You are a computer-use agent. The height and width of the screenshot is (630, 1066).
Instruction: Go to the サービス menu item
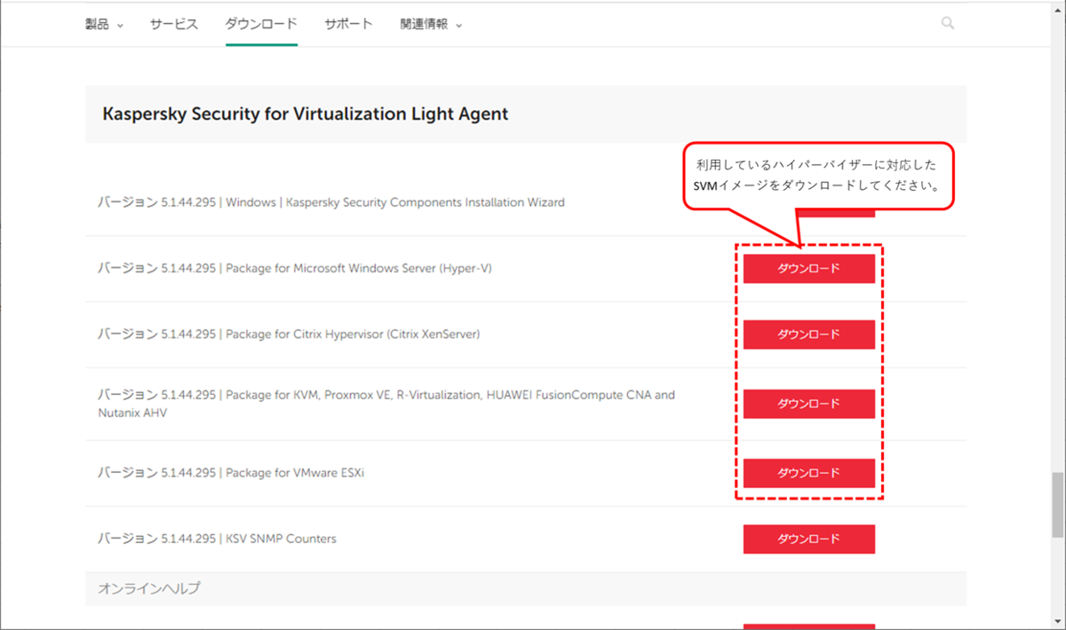[174, 25]
